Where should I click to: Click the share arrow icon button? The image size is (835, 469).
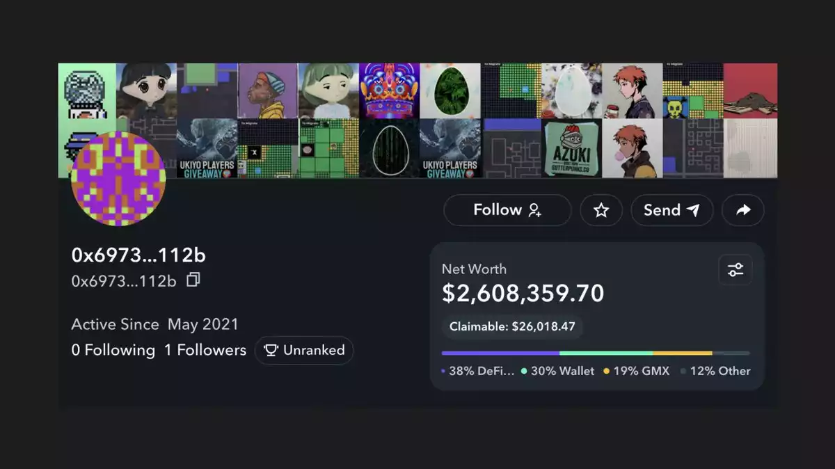tap(743, 210)
